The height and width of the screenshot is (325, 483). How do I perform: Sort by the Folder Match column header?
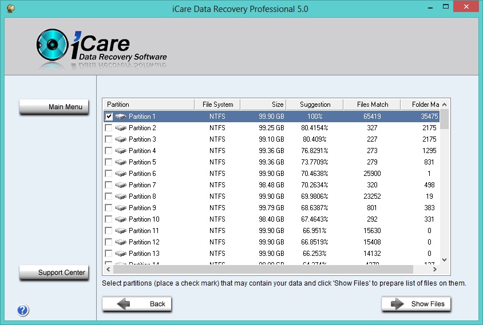tap(420, 105)
